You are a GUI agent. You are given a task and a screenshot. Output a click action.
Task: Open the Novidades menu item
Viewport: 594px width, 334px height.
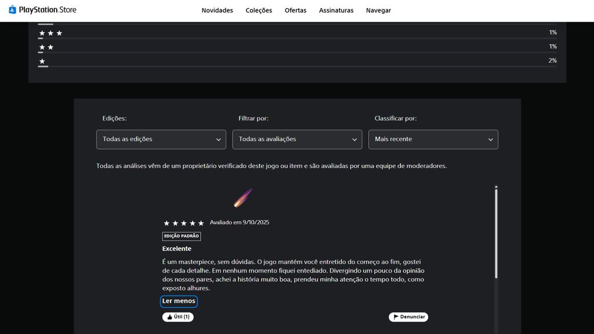tap(217, 10)
